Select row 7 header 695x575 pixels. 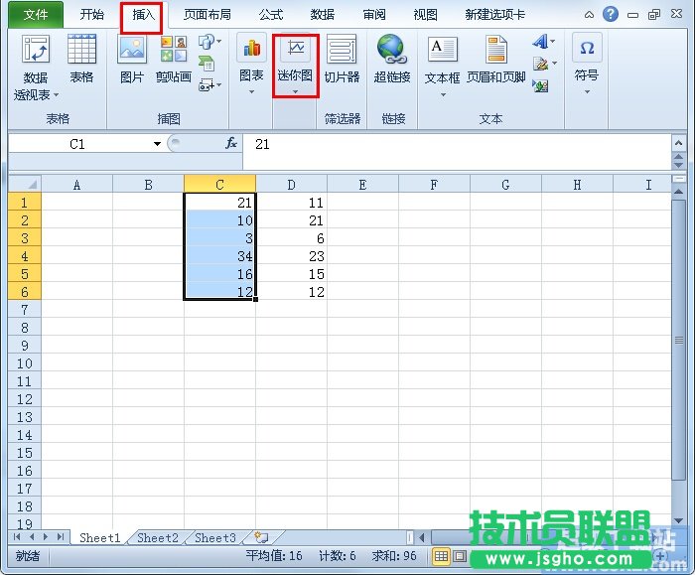pyautogui.click(x=25, y=310)
